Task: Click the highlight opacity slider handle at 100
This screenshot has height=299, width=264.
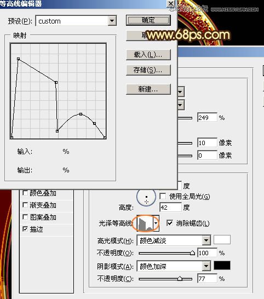Action: (x=192, y=253)
